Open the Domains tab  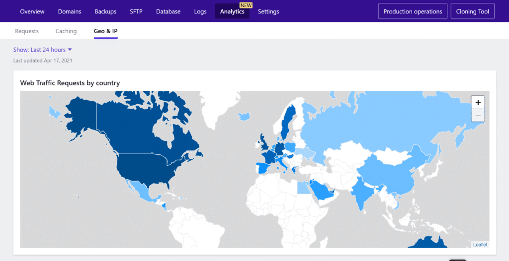[x=70, y=11]
